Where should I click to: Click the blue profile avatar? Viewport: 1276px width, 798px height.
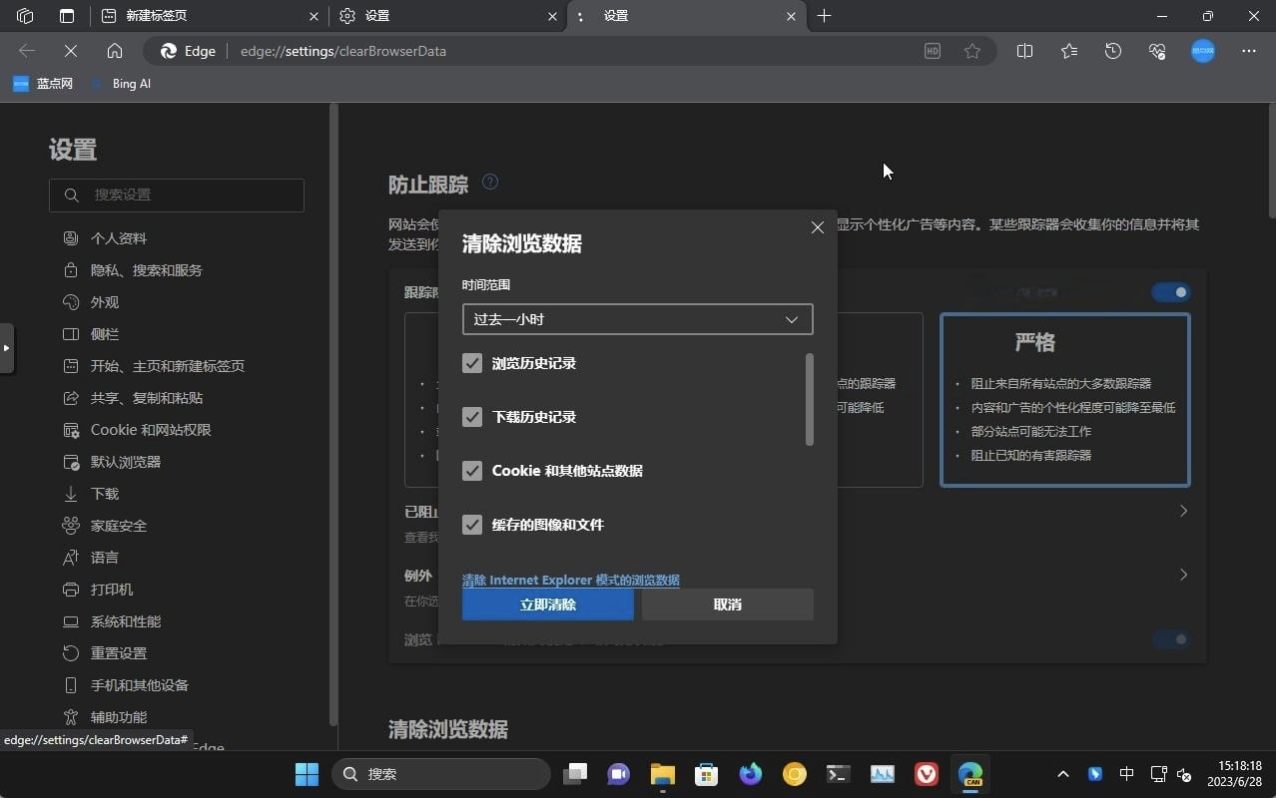tap(1203, 51)
